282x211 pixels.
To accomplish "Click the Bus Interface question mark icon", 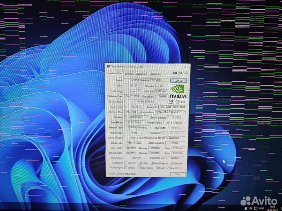I will tap(185, 112).
